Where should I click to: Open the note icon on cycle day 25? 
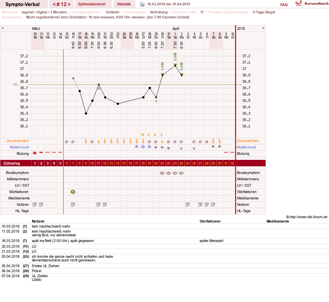[x=188, y=205]
